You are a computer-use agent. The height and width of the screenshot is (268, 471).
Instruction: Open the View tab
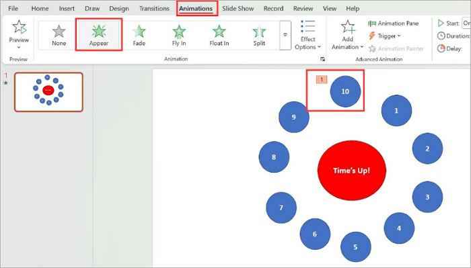[x=330, y=8]
